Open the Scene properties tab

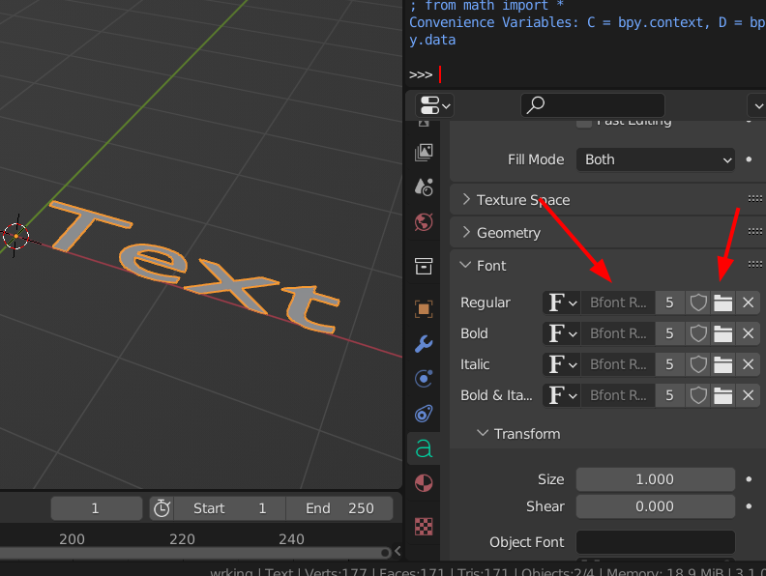tap(424, 187)
